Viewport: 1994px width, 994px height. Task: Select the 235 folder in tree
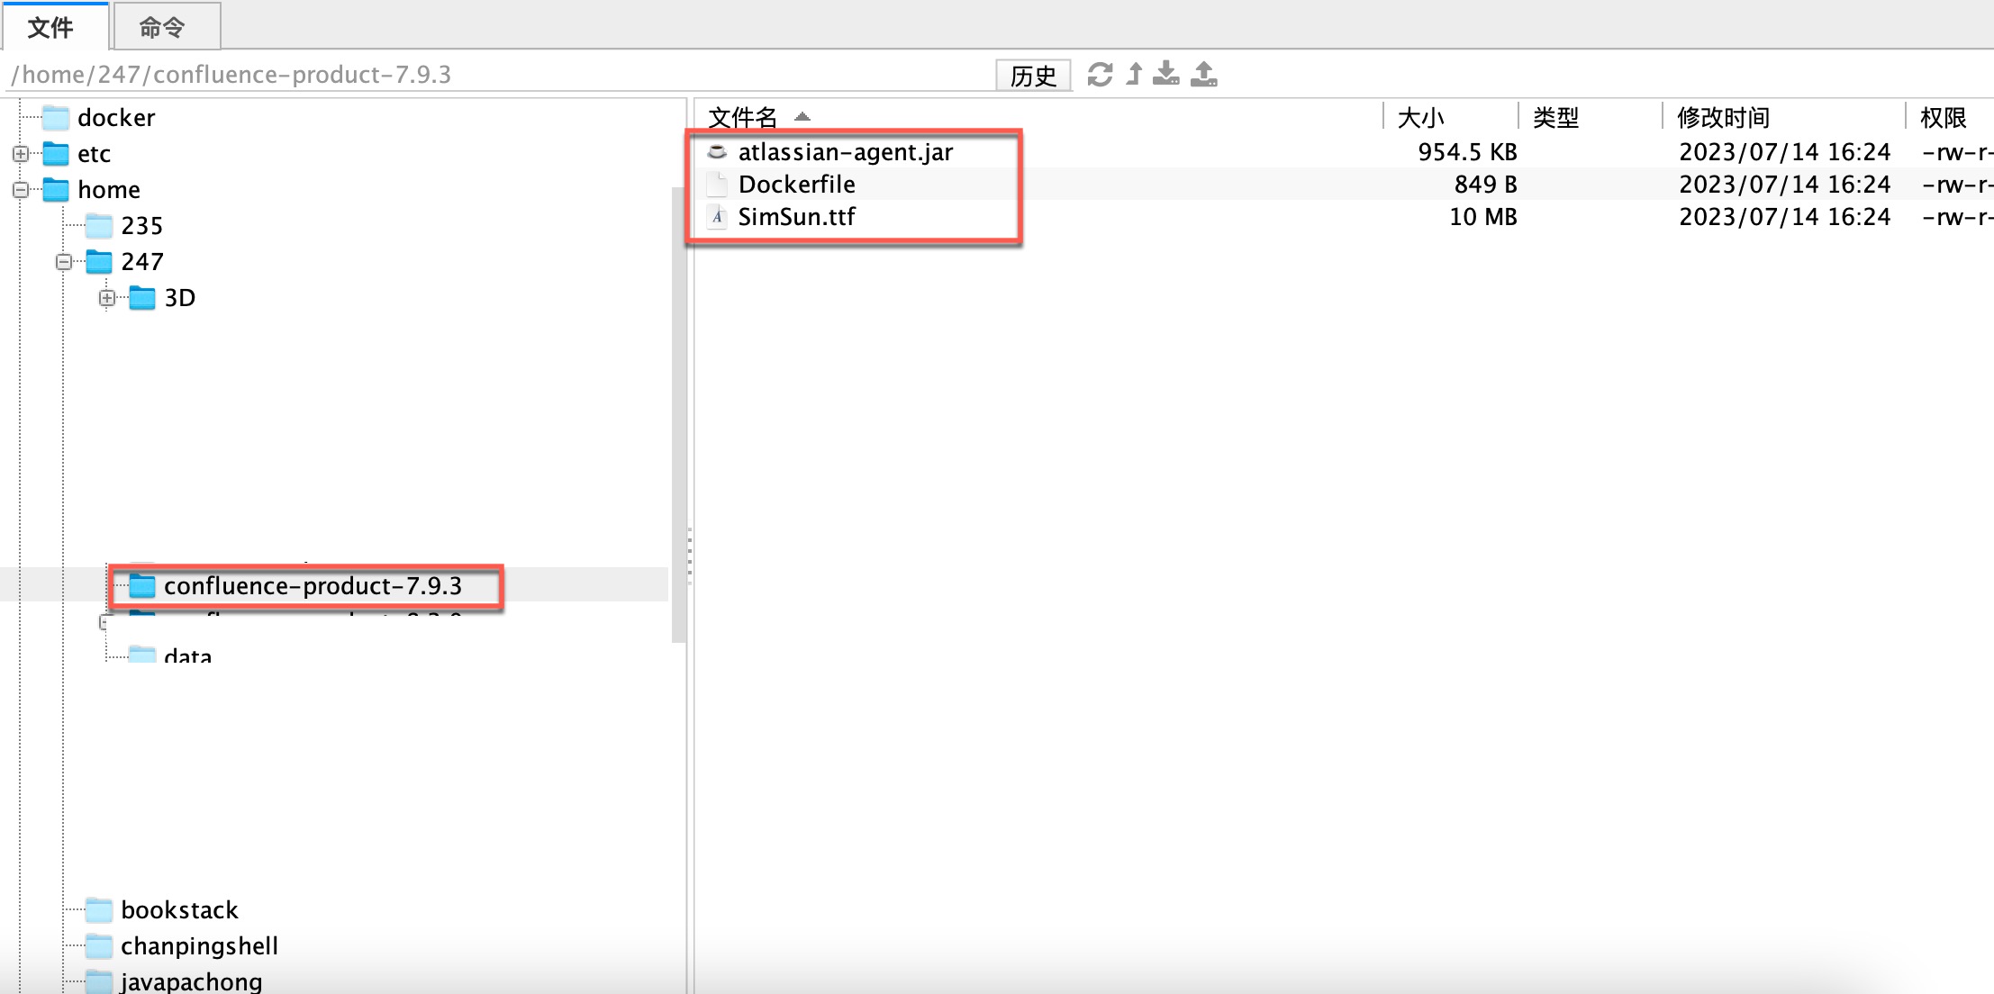[x=142, y=226]
